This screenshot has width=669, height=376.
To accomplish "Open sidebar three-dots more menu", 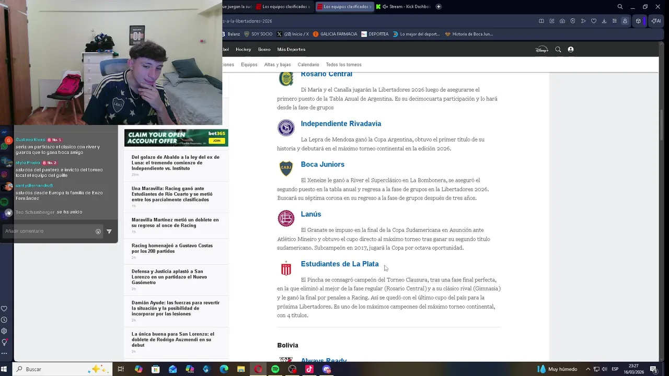I will point(4,354).
